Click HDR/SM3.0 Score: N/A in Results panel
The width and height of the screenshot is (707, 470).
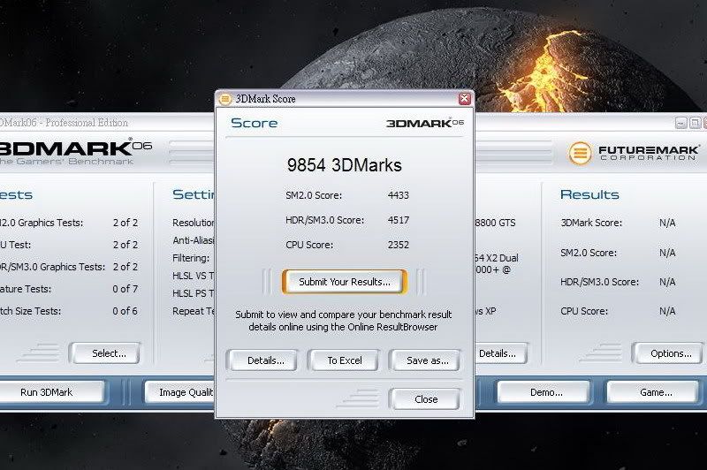tap(618, 282)
